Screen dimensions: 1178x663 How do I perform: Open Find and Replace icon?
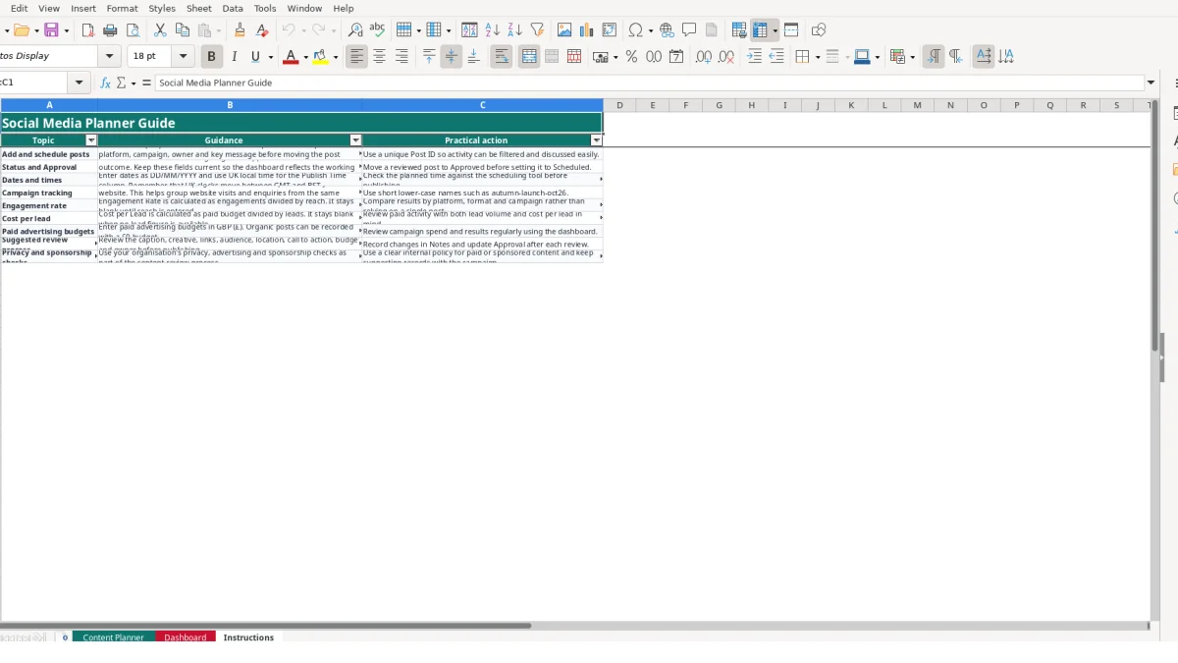coord(355,30)
